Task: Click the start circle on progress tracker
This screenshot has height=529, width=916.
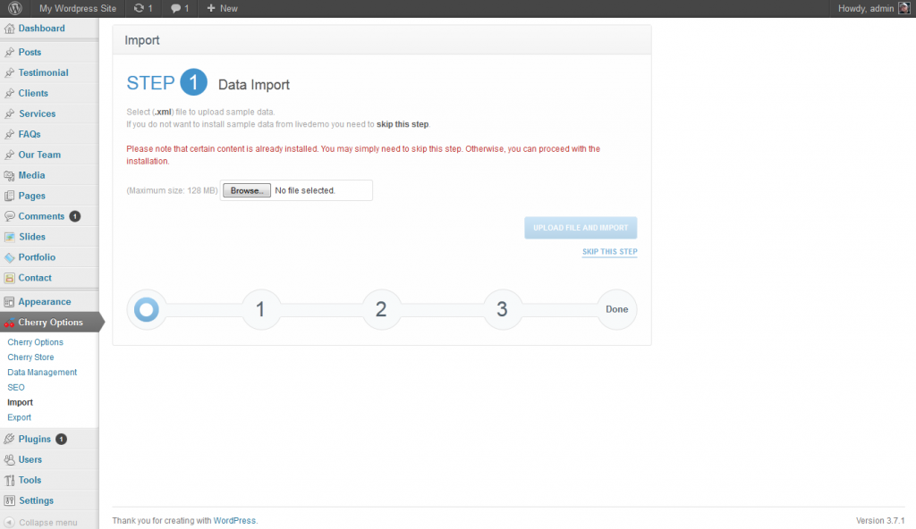Action: [x=147, y=309]
